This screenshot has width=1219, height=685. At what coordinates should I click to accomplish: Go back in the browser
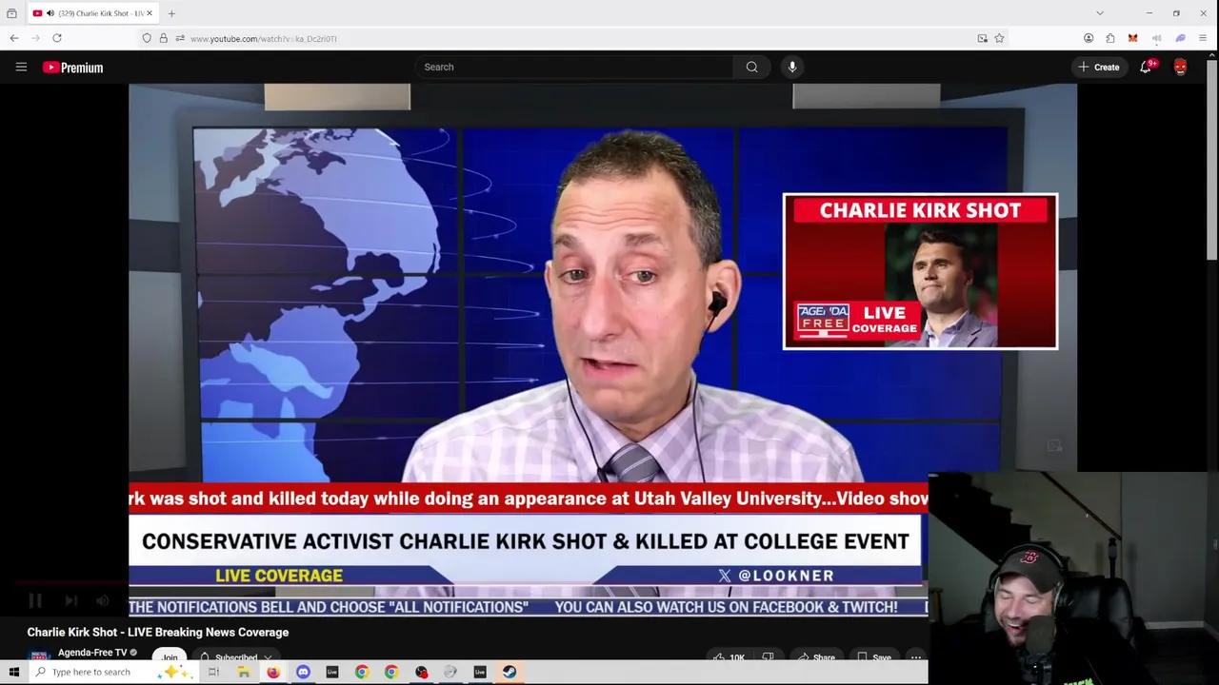14,38
